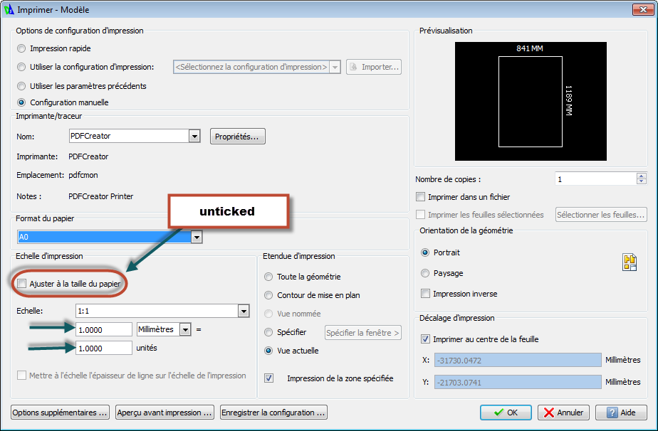Select the Impression rapide radio button
Viewport: 658px width, 431px height.
[21, 48]
